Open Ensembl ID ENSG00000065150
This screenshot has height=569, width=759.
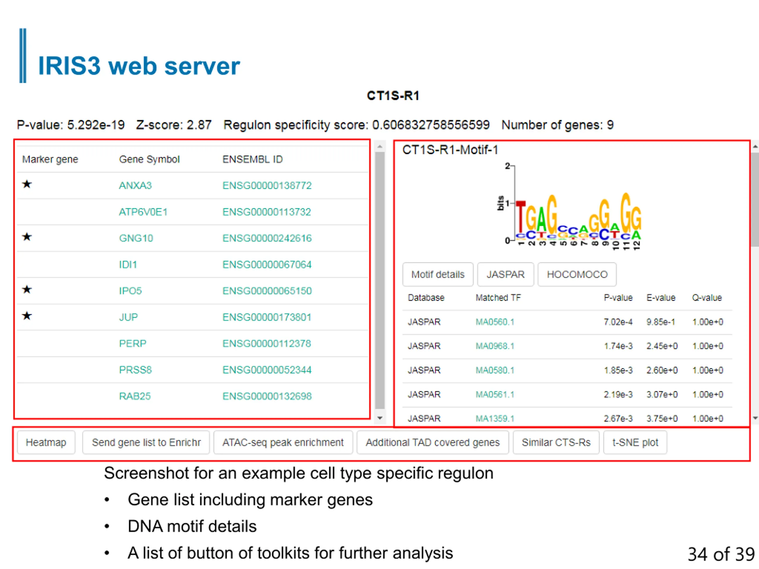click(x=267, y=291)
